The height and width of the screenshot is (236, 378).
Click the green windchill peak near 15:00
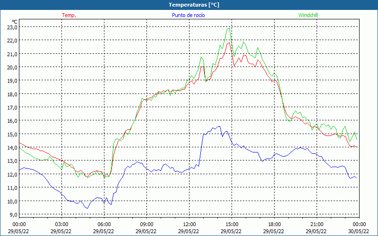(229, 28)
